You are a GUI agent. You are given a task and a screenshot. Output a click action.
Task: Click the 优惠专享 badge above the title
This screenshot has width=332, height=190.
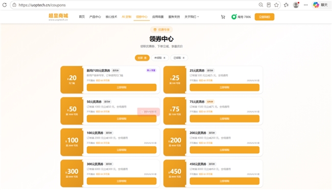[x=161, y=30]
